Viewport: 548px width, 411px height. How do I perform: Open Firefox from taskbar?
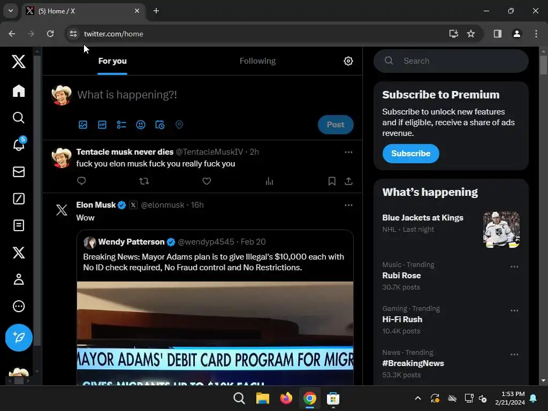(286, 398)
